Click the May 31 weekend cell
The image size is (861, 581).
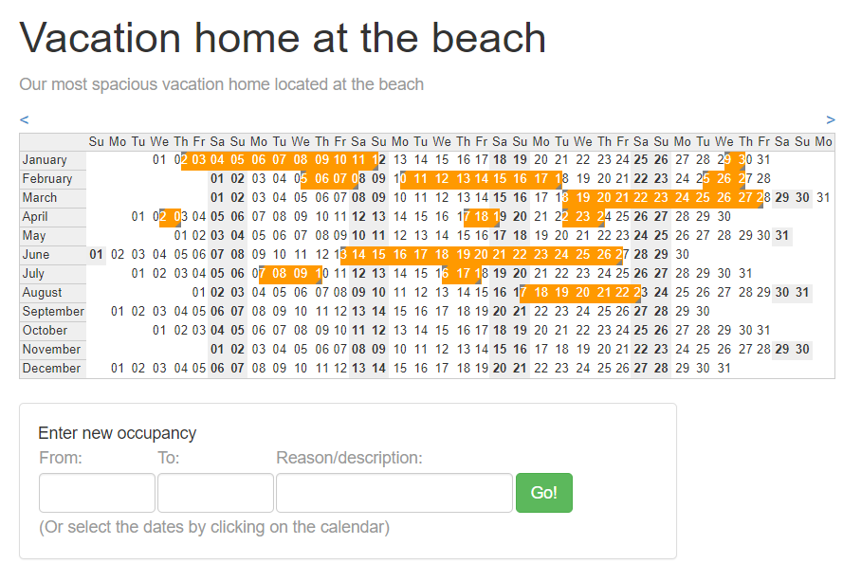point(782,235)
